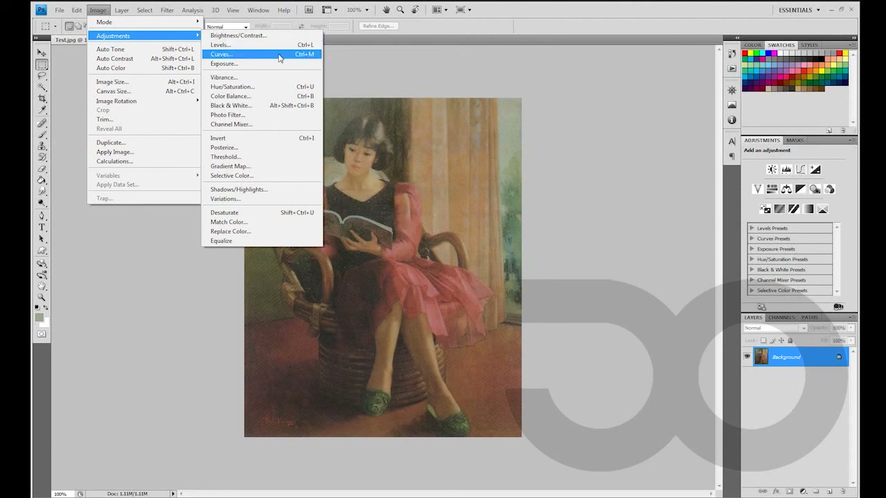Select the Clone Stamp tool

click(42, 146)
